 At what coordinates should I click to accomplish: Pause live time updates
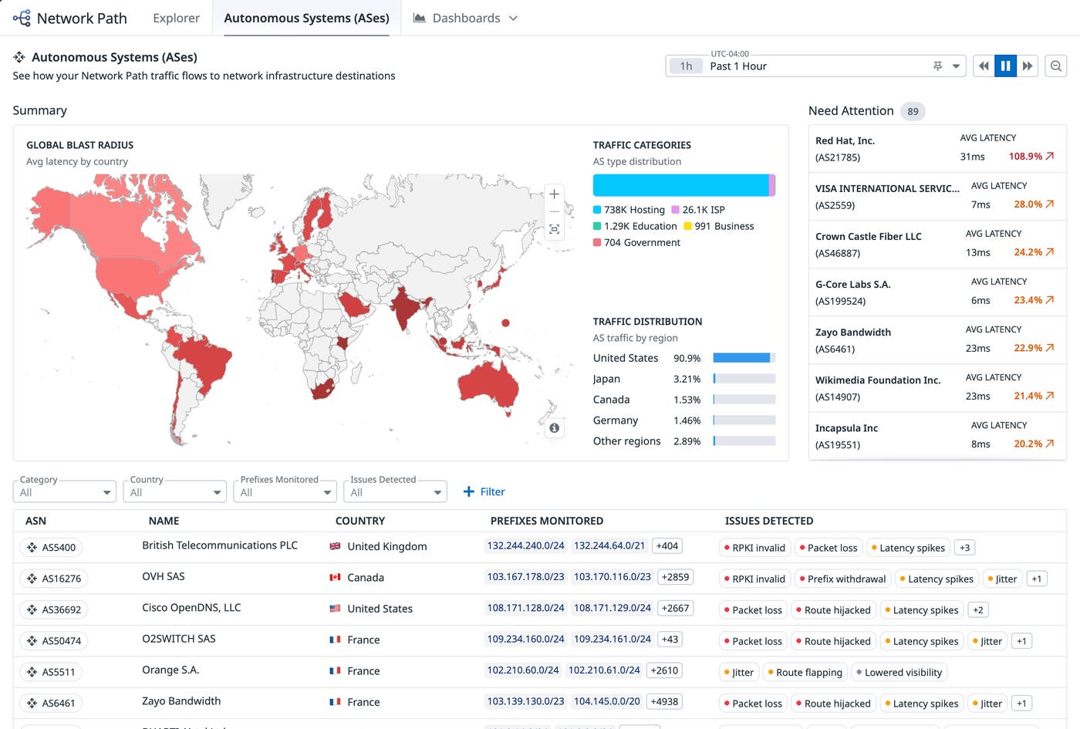(x=1005, y=66)
